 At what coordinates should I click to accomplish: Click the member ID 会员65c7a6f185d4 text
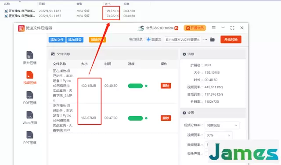pos(160,28)
